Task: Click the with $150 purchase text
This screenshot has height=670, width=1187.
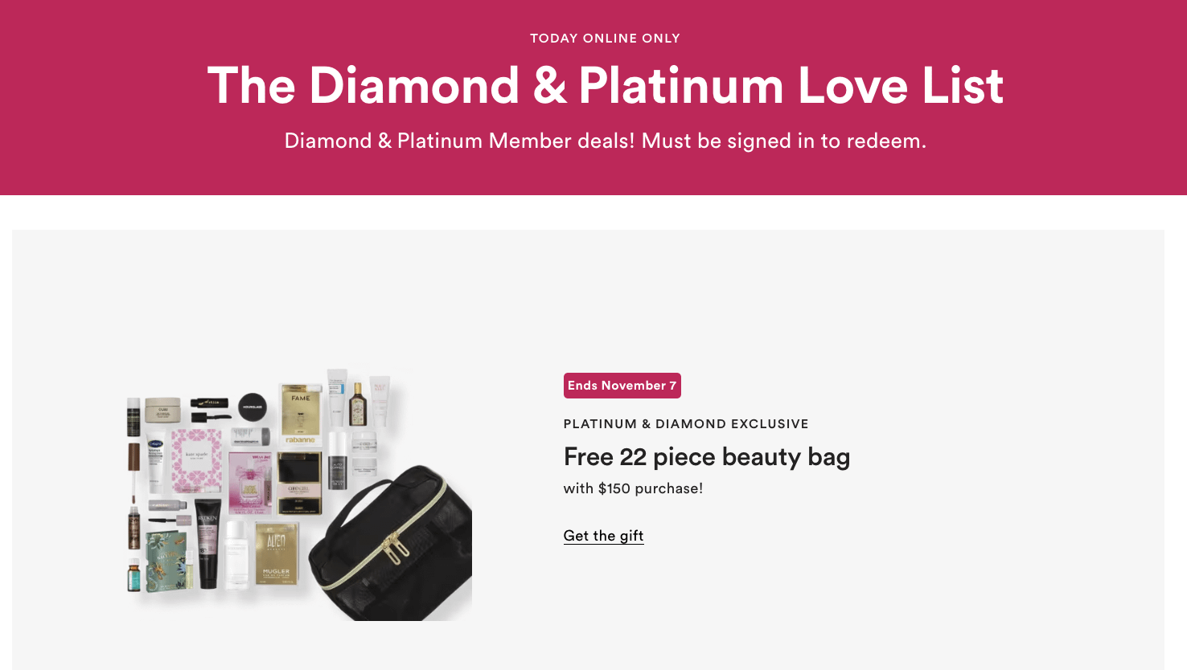Action: coord(633,488)
